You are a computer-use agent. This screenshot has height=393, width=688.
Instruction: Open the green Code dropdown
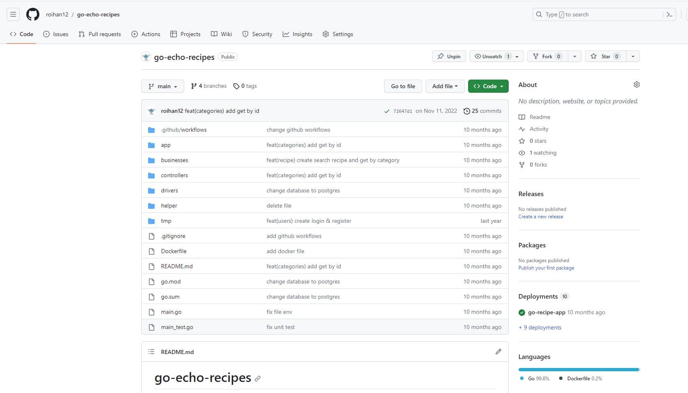pos(488,86)
